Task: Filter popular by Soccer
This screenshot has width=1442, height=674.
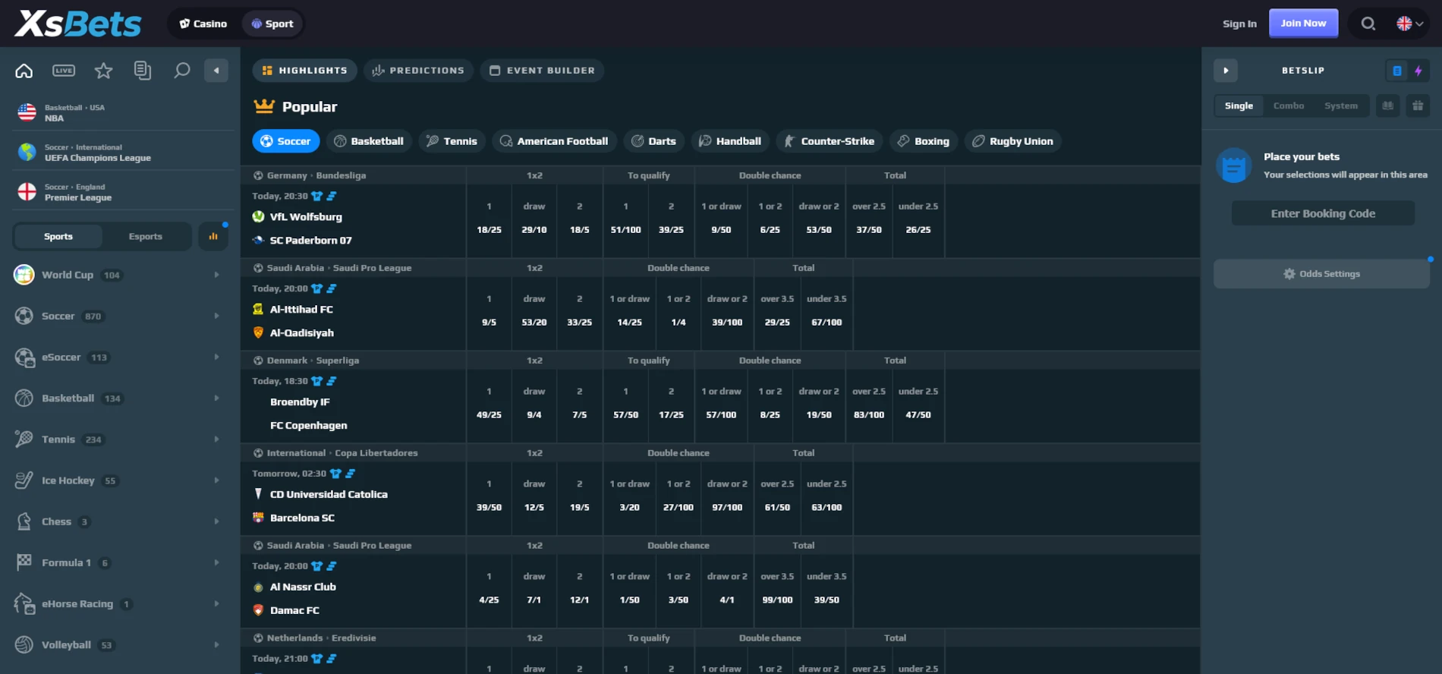Action: 285,141
